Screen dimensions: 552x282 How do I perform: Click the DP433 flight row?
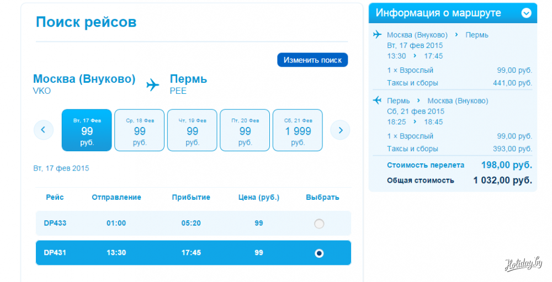pyautogui.click(x=193, y=224)
